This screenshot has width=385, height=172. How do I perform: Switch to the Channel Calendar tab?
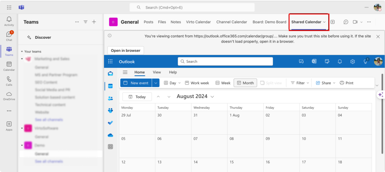click(232, 22)
